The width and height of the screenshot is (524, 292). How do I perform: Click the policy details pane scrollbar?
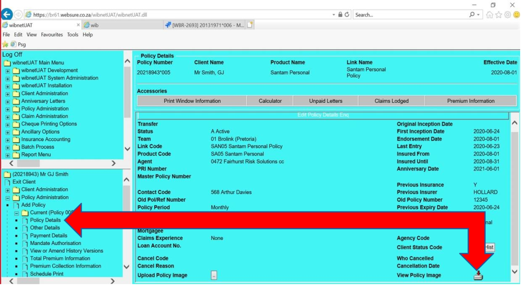(515, 198)
